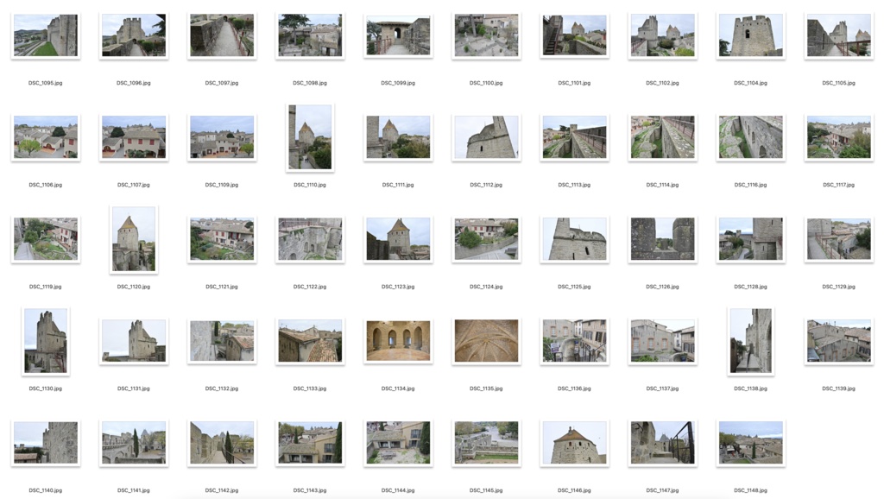Open the DSC_1134.jpg arched interior thumbnail
This screenshot has width=884, height=499.
pos(398,341)
